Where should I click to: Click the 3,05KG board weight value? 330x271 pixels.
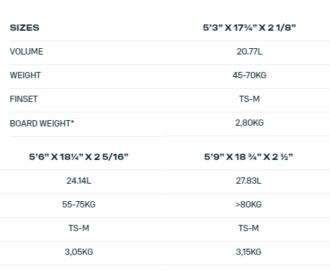coord(79,252)
